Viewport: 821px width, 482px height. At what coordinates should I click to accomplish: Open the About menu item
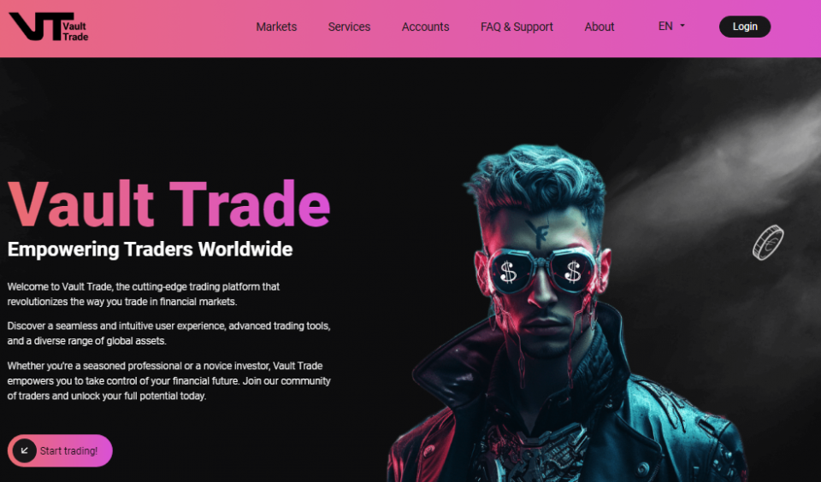tap(599, 26)
